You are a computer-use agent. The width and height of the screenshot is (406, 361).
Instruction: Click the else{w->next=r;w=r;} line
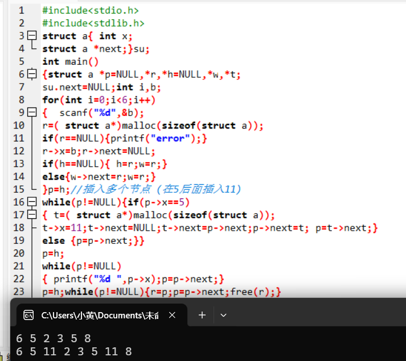point(99,177)
